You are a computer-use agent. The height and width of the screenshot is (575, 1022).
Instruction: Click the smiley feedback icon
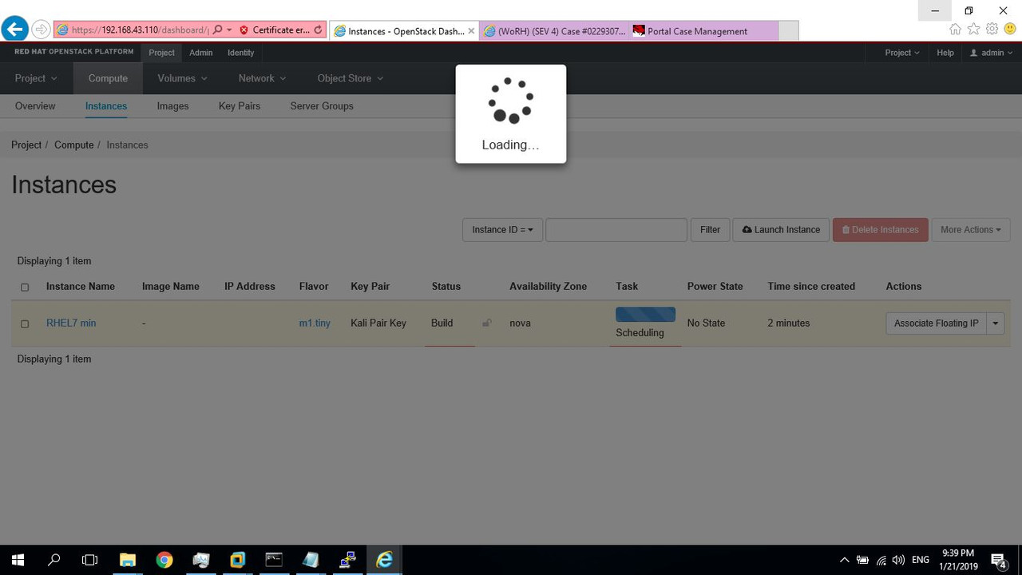pyautogui.click(x=1010, y=29)
